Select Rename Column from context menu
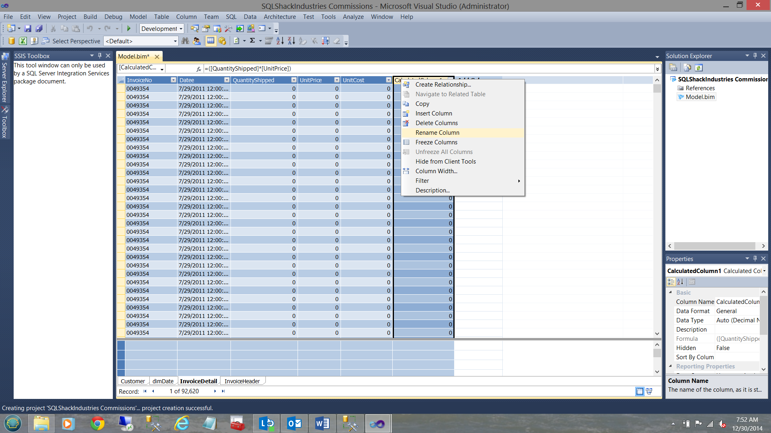The image size is (771, 433). click(x=437, y=133)
